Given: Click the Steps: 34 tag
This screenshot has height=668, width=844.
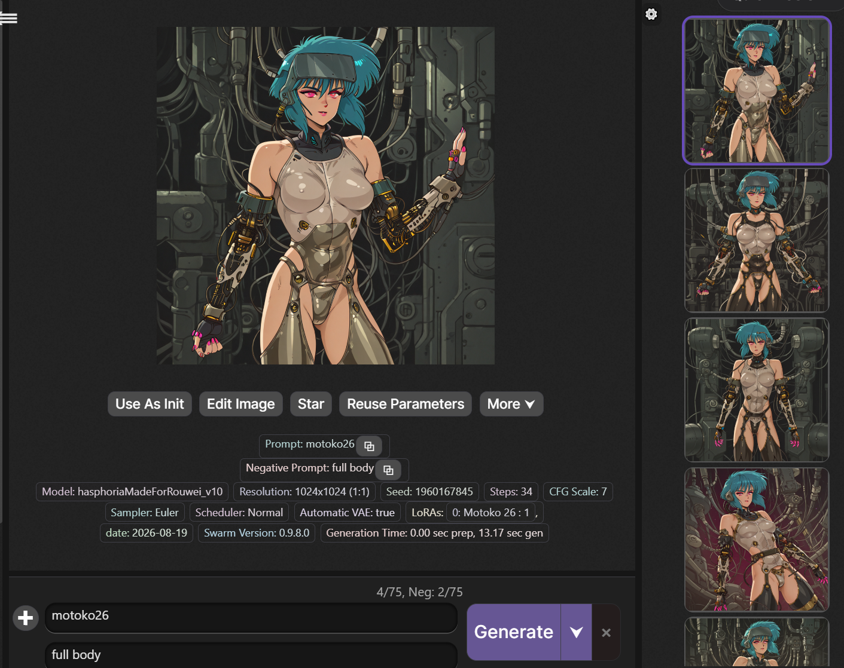Looking at the screenshot, I should [511, 492].
